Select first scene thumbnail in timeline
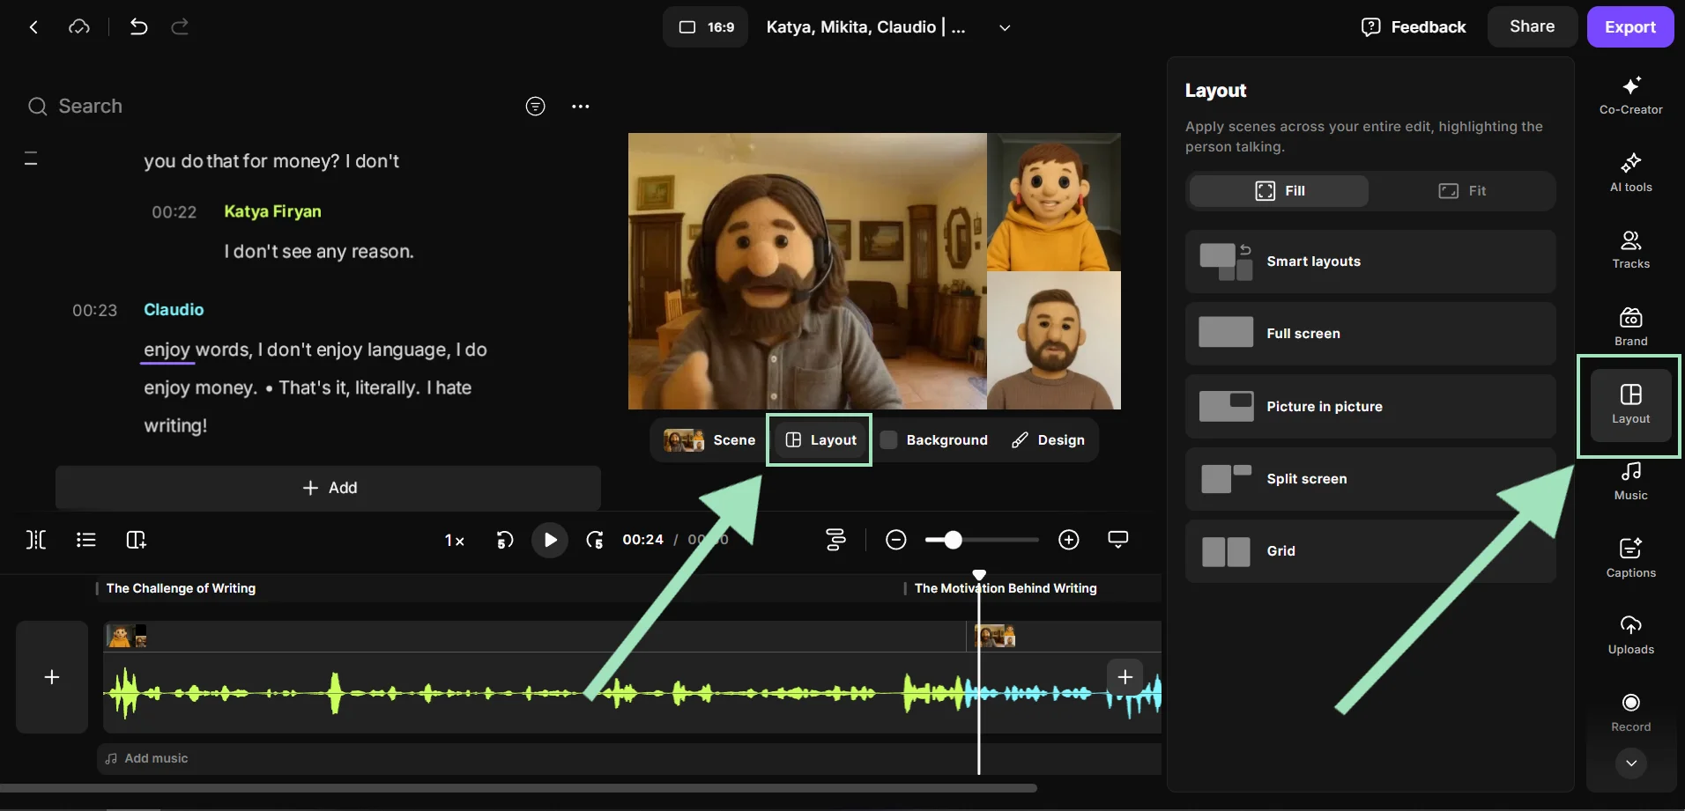Image resolution: width=1685 pixels, height=811 pixels. click(126, 636)
